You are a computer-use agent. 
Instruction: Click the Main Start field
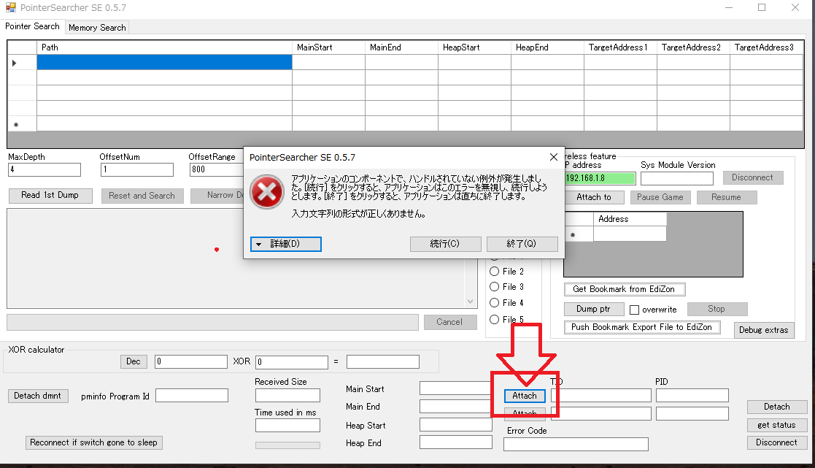point(455,388)
